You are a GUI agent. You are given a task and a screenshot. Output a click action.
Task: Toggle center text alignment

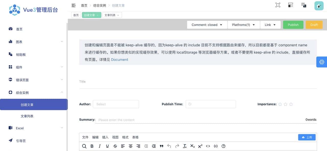(131, 146)
